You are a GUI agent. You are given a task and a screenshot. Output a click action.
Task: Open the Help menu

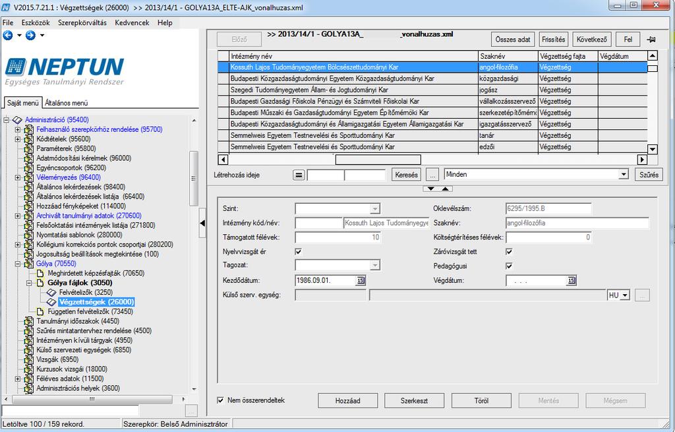coord(165,23)
